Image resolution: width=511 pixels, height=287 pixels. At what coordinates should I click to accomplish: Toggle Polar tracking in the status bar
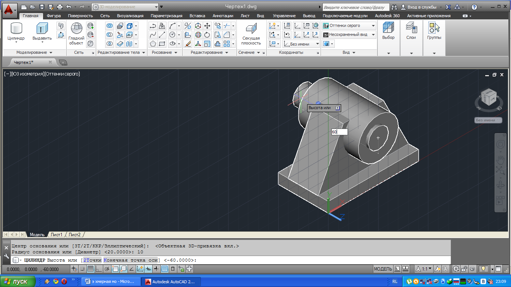point(107,269)
